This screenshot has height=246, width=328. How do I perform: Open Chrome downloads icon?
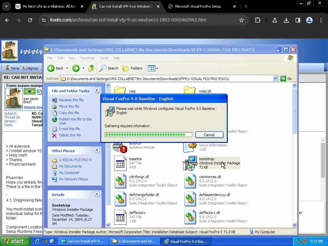point(286,20)
